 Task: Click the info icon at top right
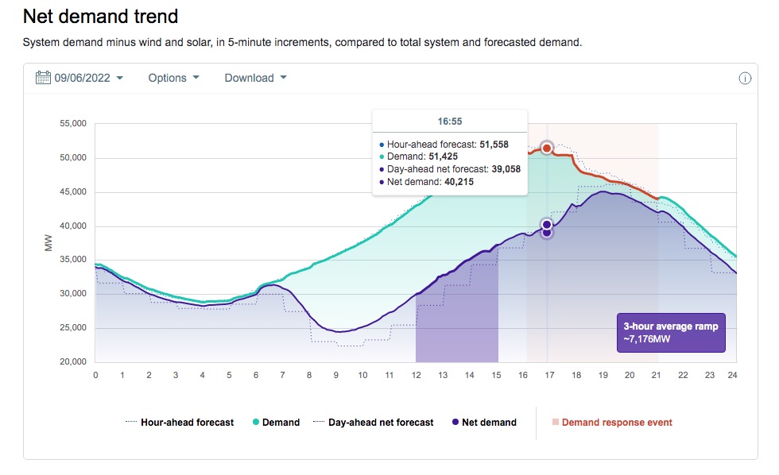click(745, 78)
